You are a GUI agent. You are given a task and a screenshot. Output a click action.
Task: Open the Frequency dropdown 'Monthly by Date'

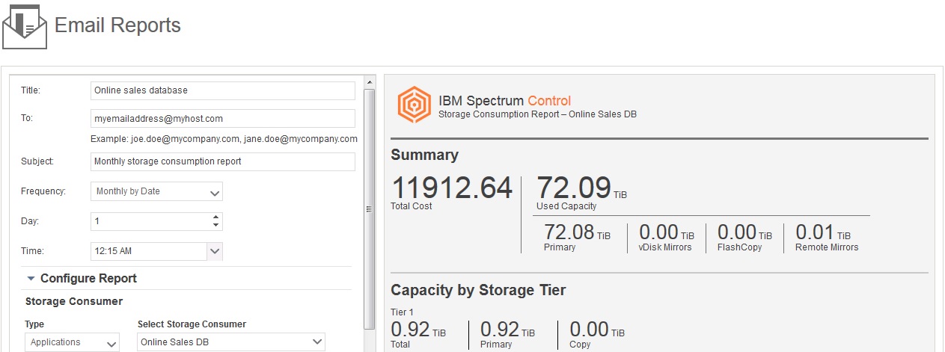pyautogui.click(x=156, y=192)
